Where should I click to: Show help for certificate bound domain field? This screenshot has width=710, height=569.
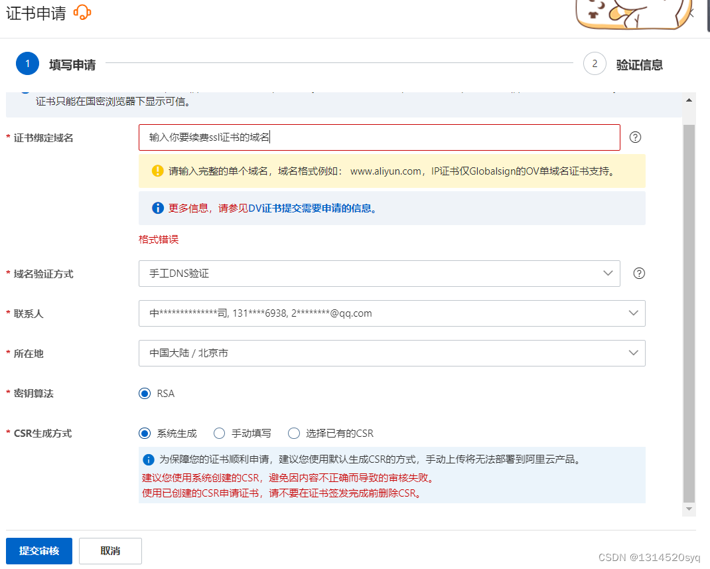[635, 137]
